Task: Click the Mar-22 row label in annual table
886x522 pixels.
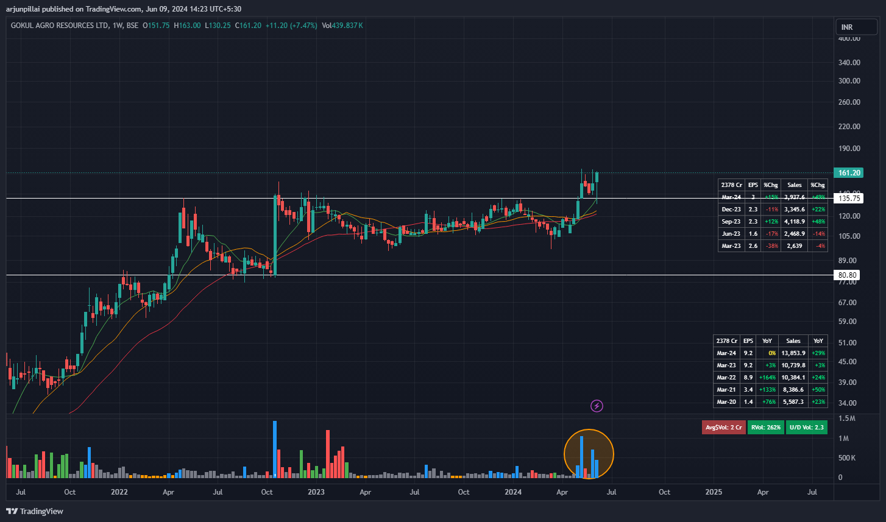Action: (x=726, y=377)
